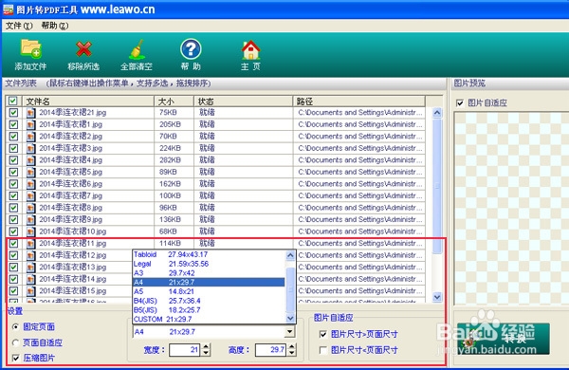Click the file icon of 2014季连衣裙13.jpg
This screenshot has width=569, height=370.
pos(31,268)
